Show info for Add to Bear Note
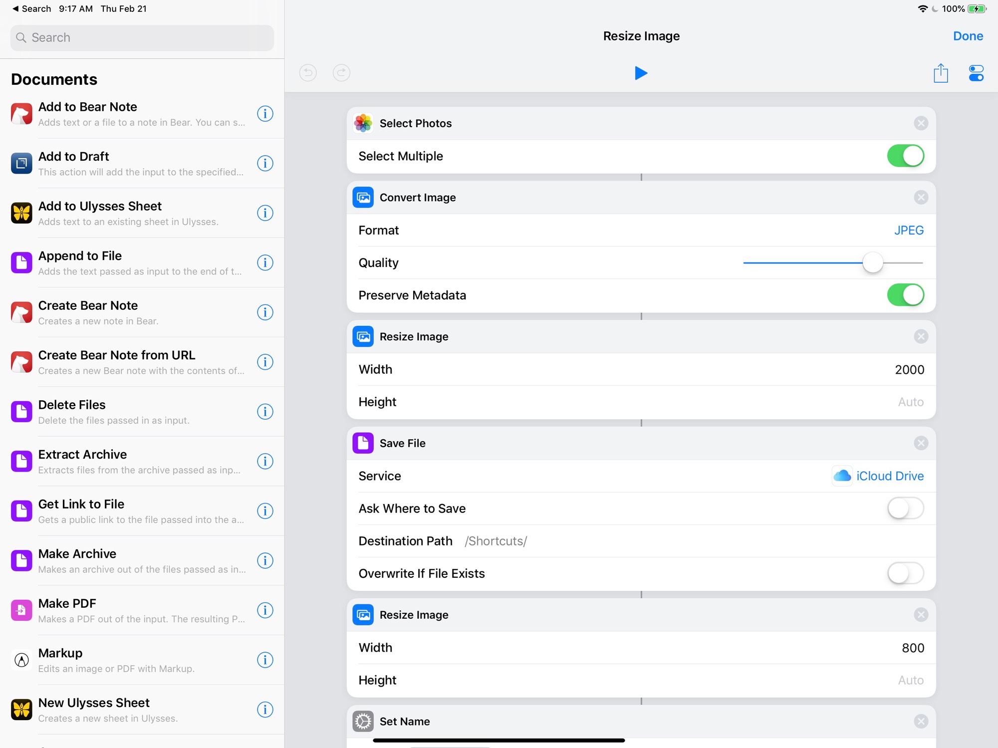 (265, 114)
